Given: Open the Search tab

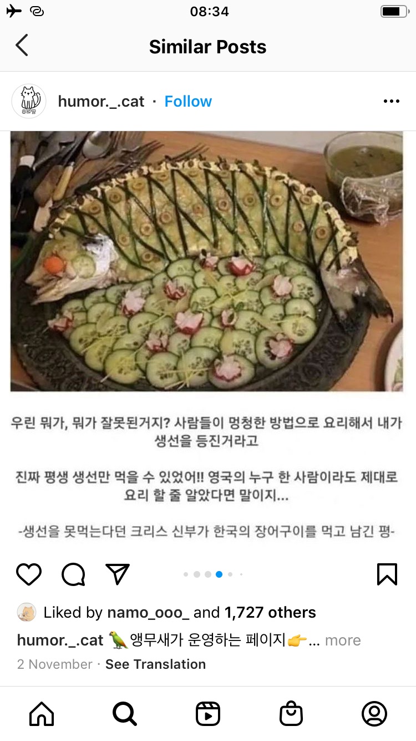Looking at the screenshot, I should pyautogui.click(x=125, y=714).
